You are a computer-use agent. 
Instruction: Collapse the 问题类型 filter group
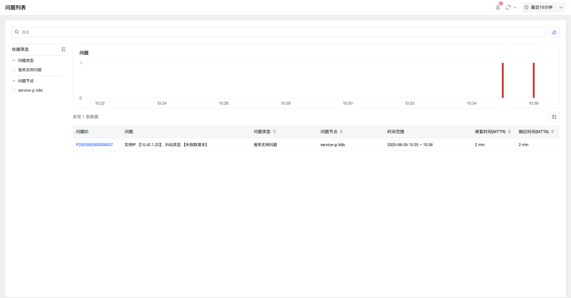14,61
